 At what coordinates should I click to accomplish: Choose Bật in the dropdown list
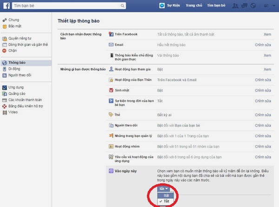166,195
